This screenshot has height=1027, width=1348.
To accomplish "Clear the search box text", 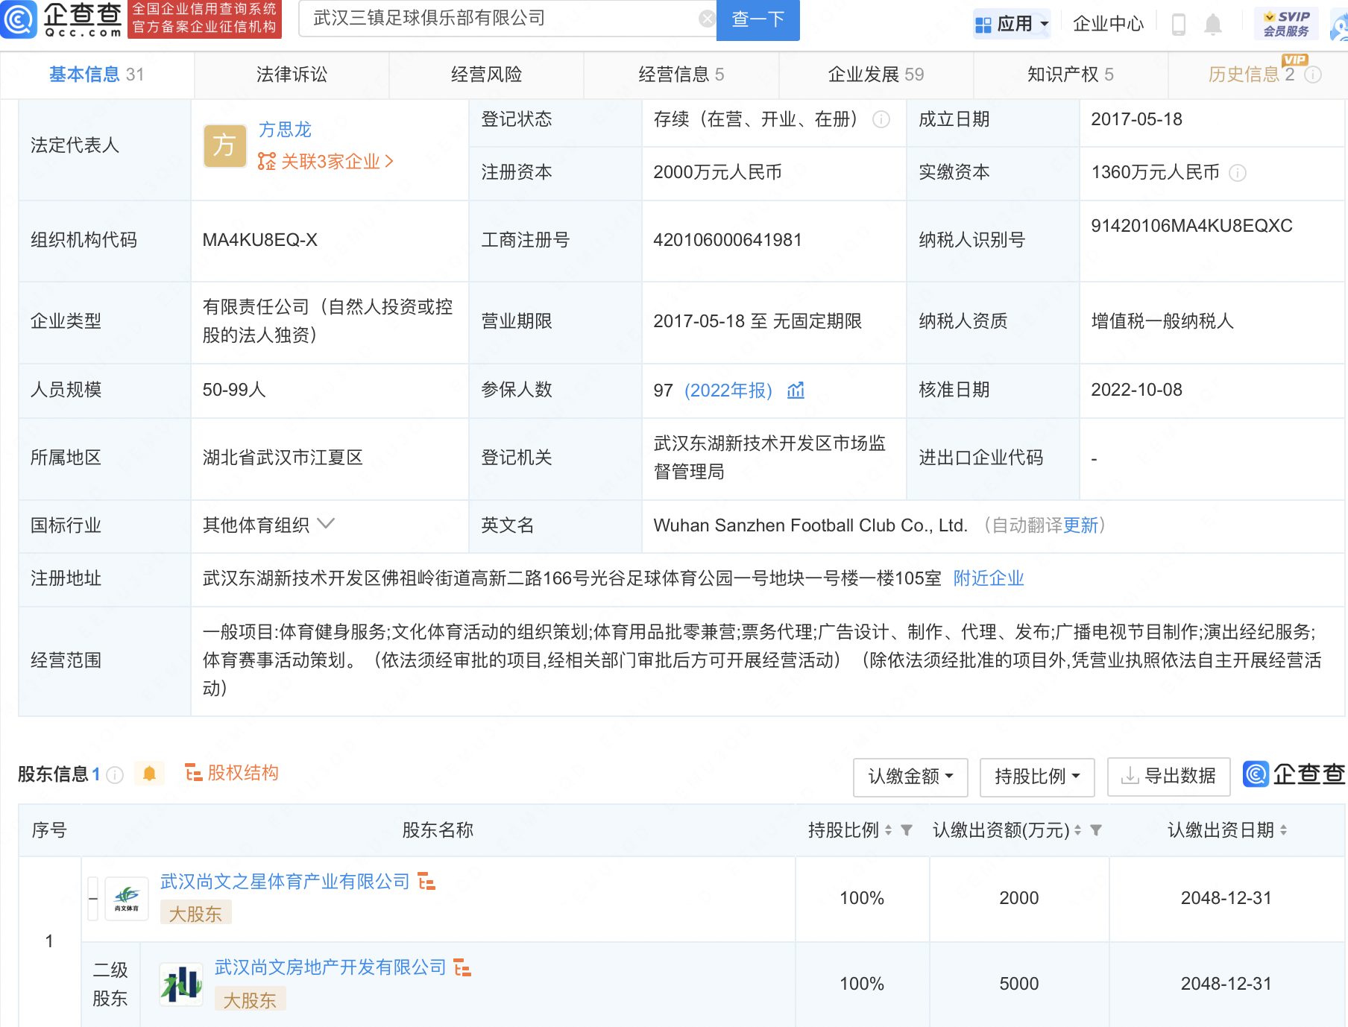I will [x=706, y=19].
